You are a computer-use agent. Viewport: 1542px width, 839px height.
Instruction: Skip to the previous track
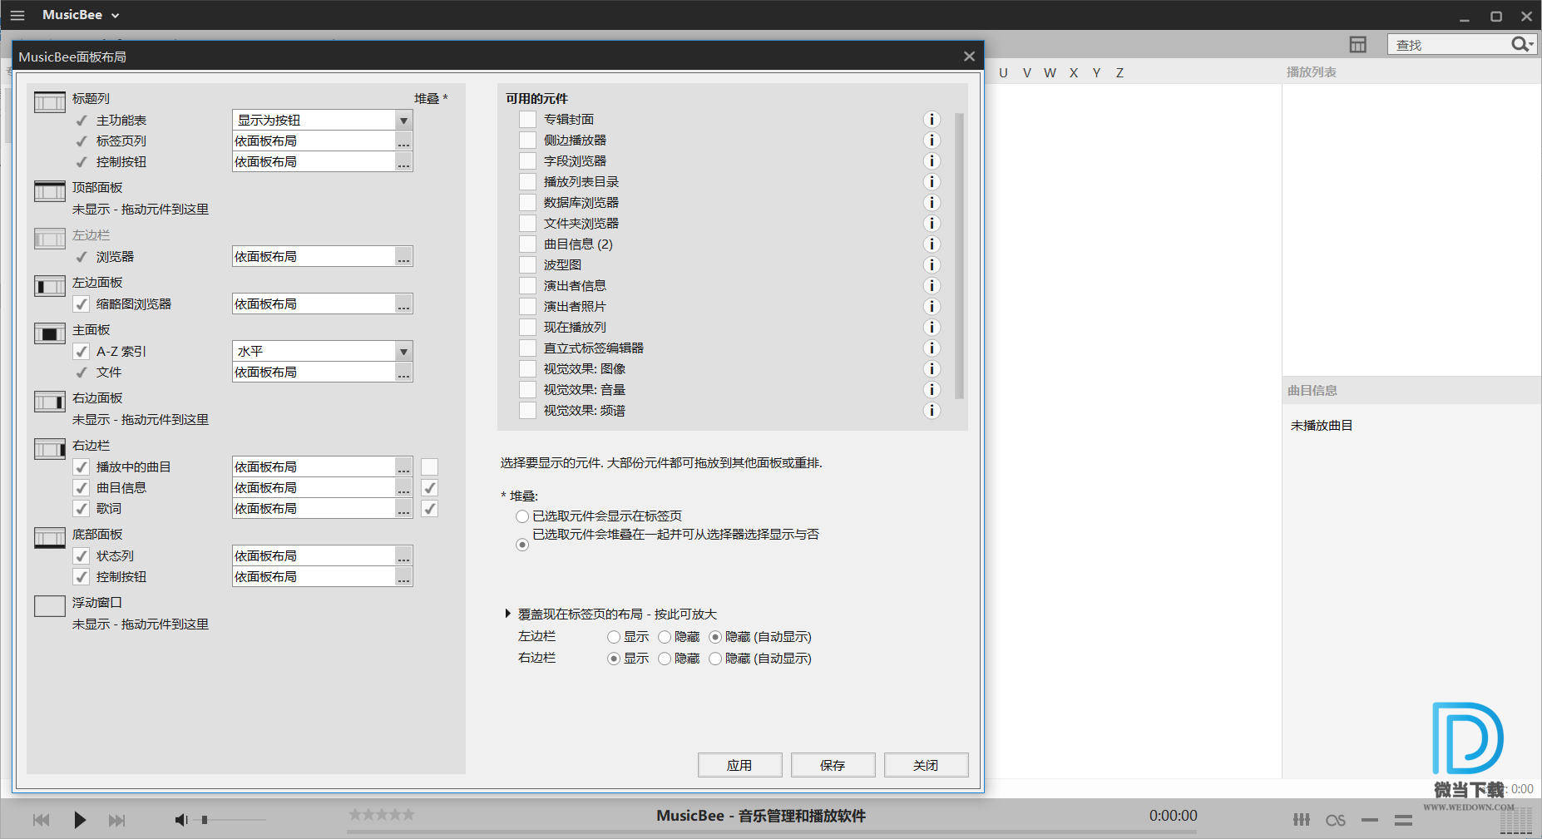tap(41, 820)
